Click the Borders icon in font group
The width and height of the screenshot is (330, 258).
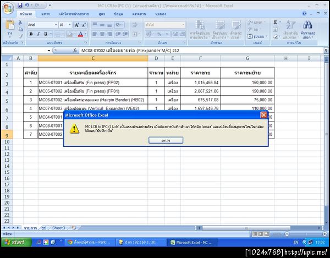tap(58, 34)
